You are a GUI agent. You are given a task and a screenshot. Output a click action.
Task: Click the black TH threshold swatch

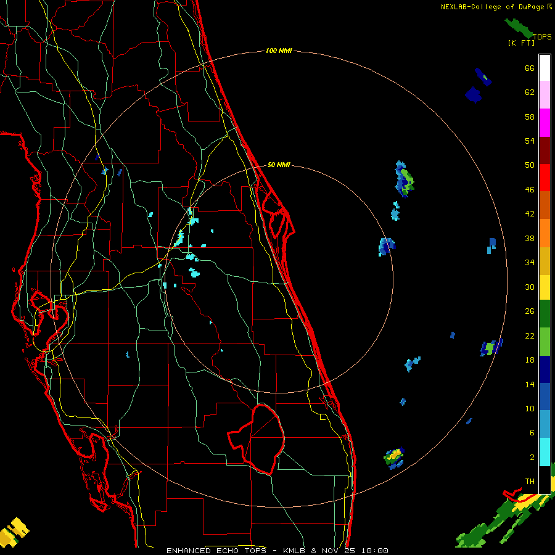[545, 480]
